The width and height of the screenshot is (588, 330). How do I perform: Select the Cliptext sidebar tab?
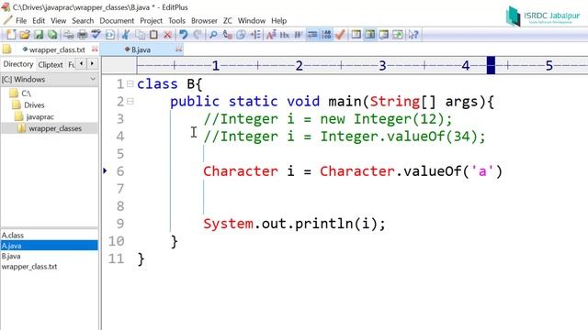(x=51, y=65)
